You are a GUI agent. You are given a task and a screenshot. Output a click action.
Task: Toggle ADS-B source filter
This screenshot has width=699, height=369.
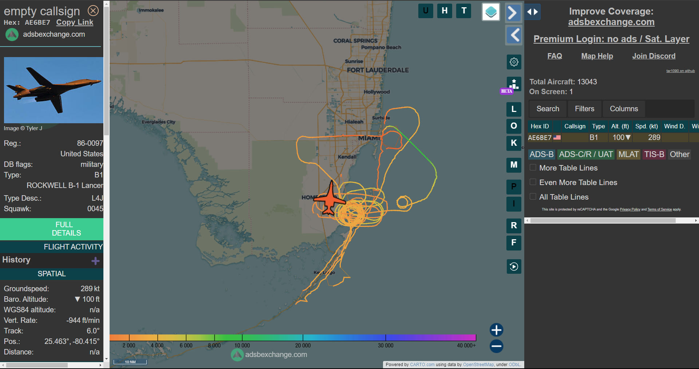541,155
